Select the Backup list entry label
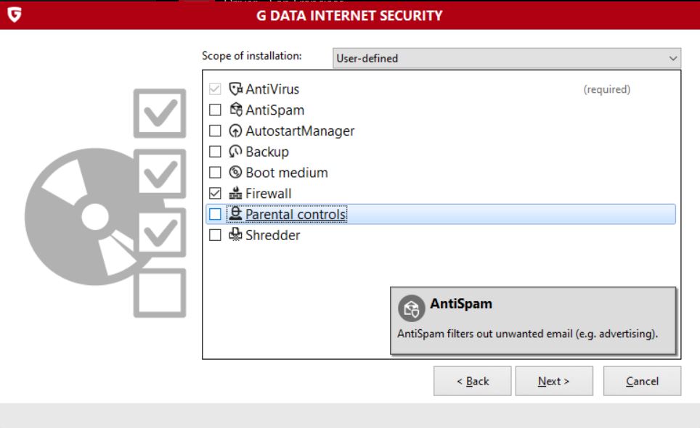 point(267,152)
